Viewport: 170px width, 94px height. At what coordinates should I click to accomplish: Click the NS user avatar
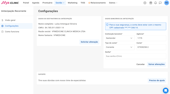(167, 3)
